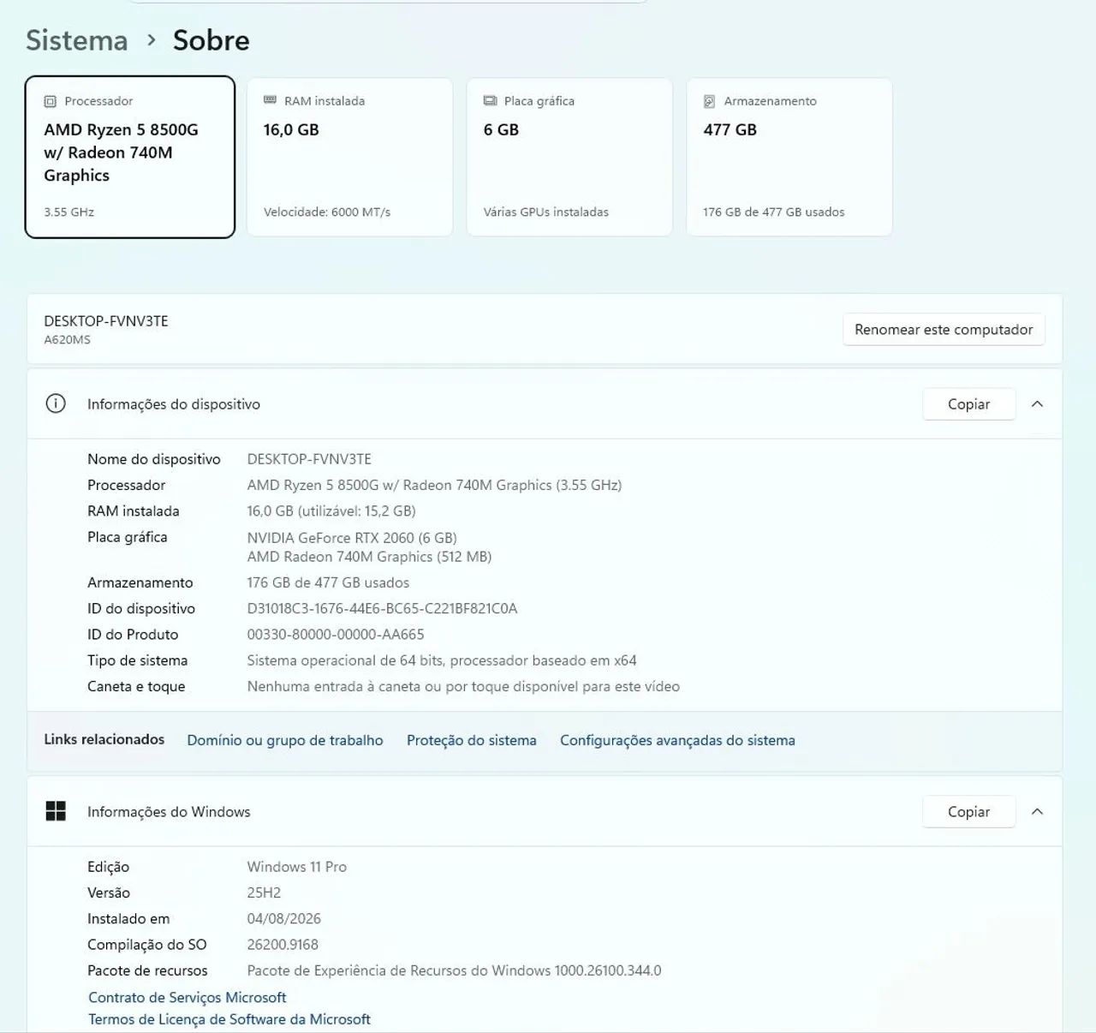Click the info circle icon beside Informações do dispositivo
The height and width of the screenshot is (1033, 1096).
56,403
